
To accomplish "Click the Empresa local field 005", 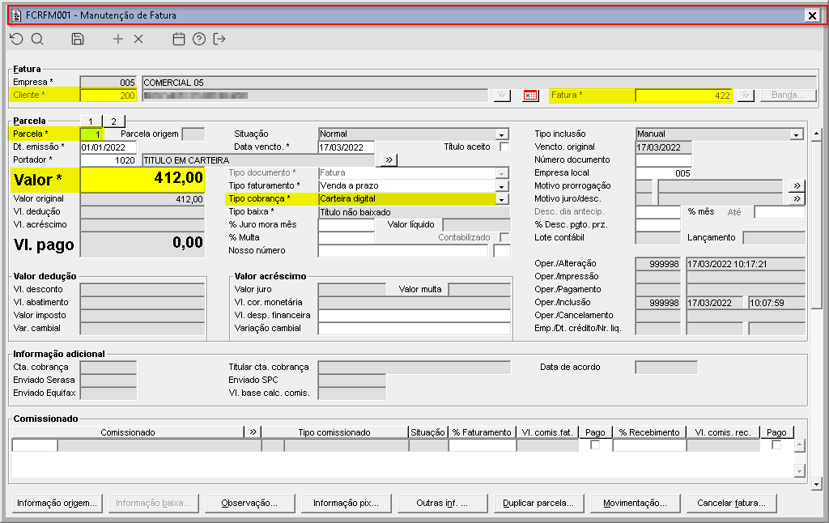I will [664, 173].
